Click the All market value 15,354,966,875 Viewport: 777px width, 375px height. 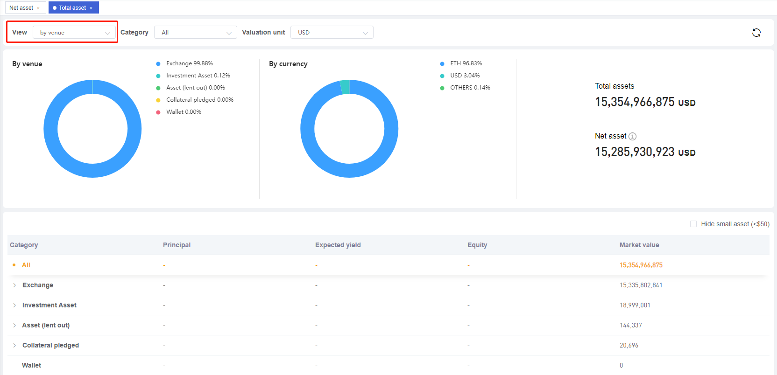(641, 265)
